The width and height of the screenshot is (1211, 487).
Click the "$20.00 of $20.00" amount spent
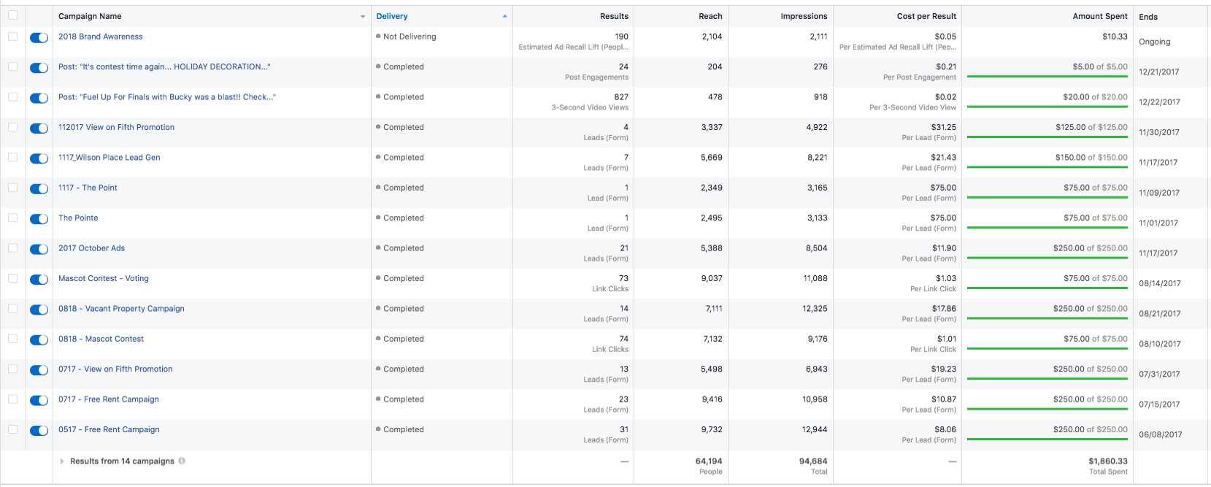(x=1095, y=97)
